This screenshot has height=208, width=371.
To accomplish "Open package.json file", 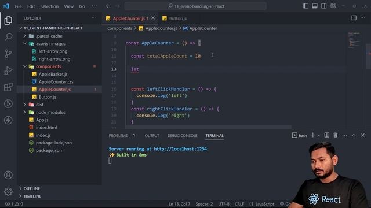I will (x=49, y=150).
